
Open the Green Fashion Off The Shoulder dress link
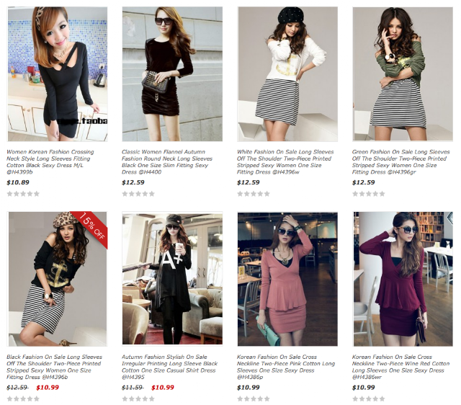coord(400,161)
